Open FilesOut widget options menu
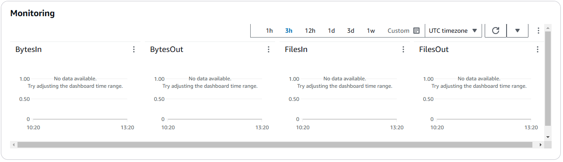The width and height of the screenshot is (563, 162). click(538, 50)
